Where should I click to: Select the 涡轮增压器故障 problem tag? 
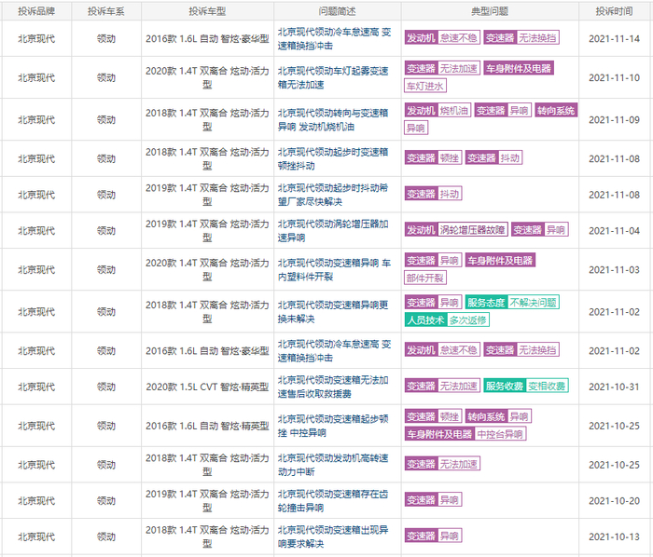[x=473, y=230]
